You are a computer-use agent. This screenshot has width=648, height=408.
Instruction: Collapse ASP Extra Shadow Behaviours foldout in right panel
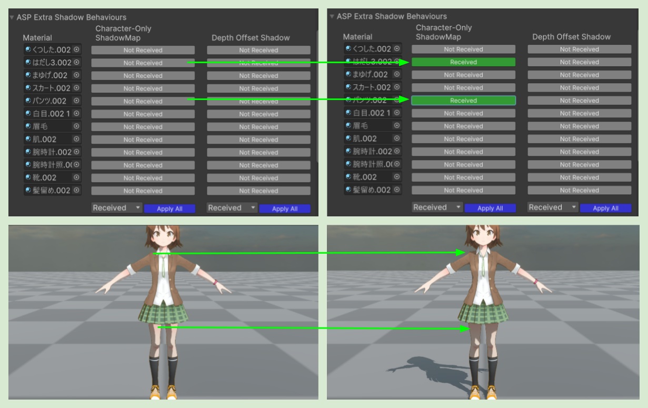[332, 16]
